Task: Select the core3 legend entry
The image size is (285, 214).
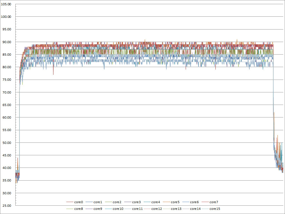Action: pyautogui.click(x=132, y=202)
